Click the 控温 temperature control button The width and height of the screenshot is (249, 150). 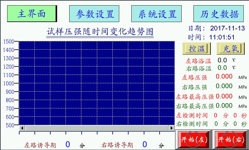[x=197, y=49]
